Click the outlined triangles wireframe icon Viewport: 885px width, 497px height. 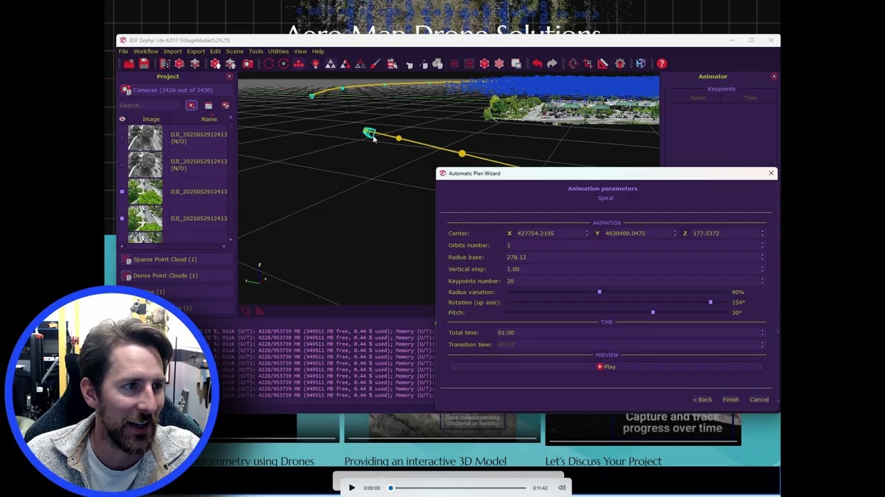(360, 64)
